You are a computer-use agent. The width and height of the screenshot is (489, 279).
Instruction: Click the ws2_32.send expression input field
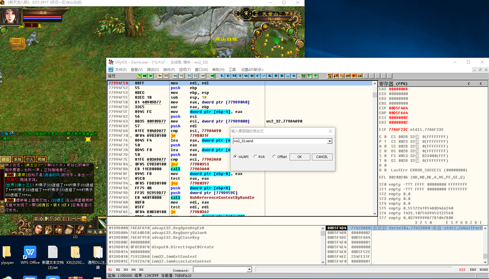click(x=280, y=141)
